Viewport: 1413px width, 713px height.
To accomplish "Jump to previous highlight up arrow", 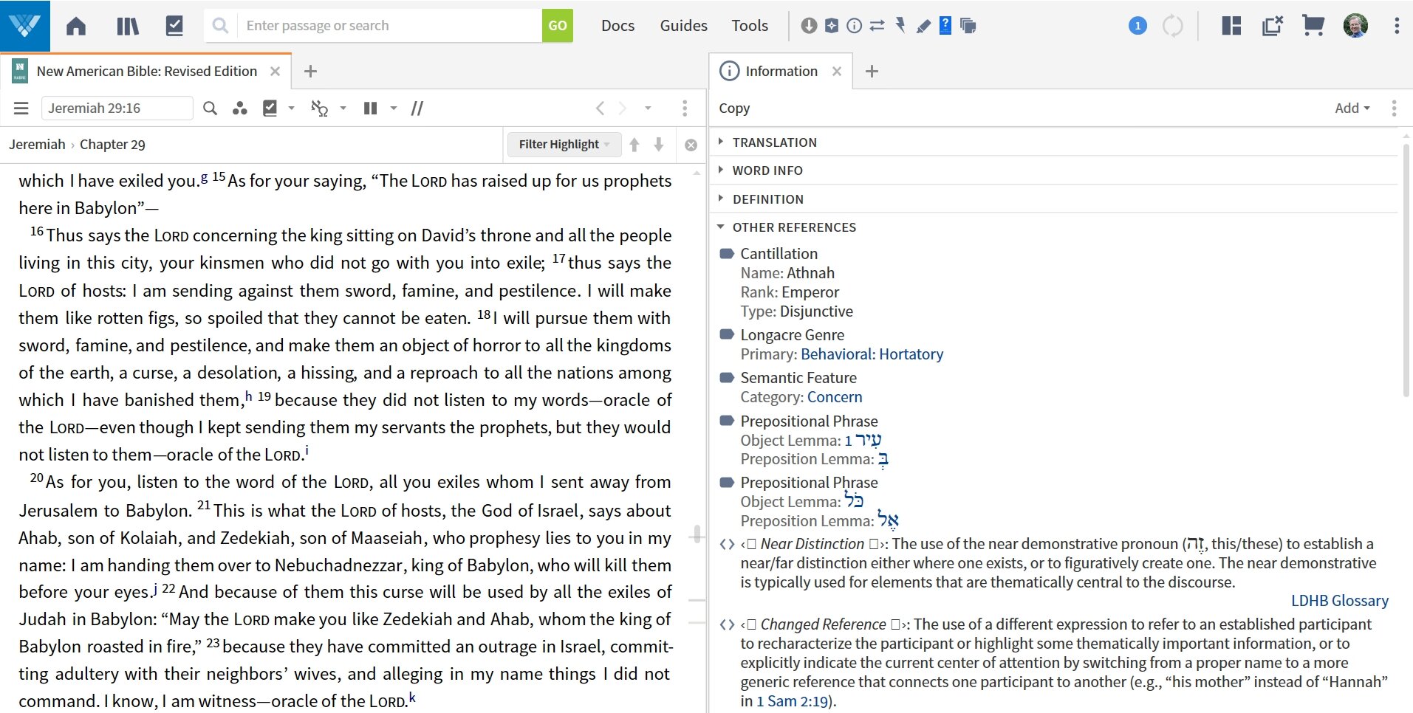I will pos(634,145).
